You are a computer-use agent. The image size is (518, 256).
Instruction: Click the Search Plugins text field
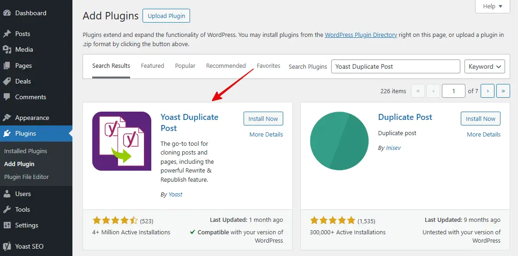(x=396, y=66)
